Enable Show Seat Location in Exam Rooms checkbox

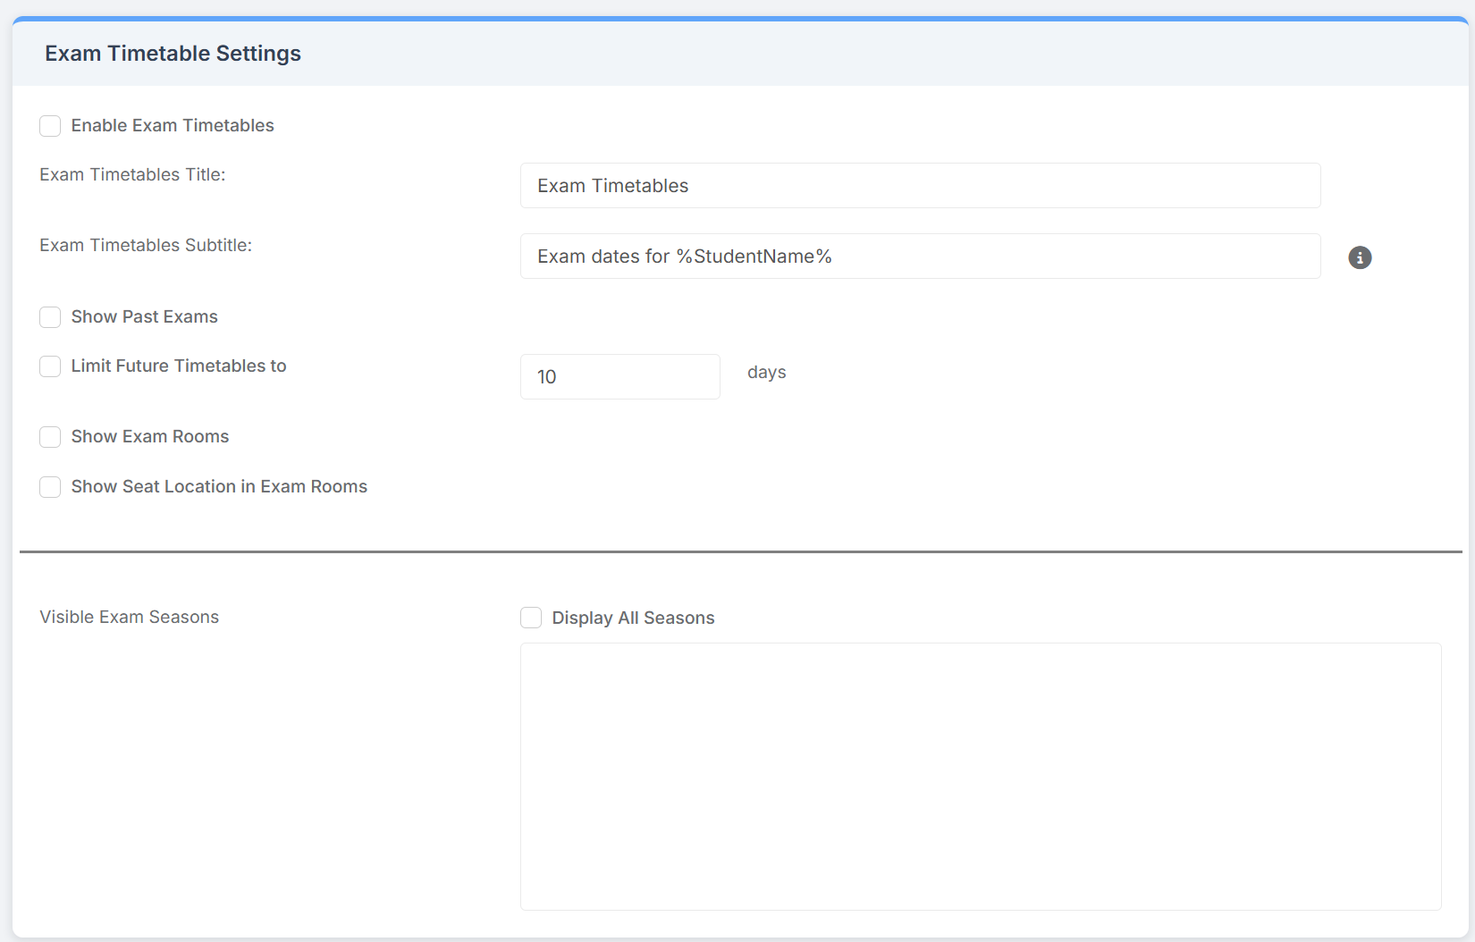pyautogui.click(x=50, y=487)
